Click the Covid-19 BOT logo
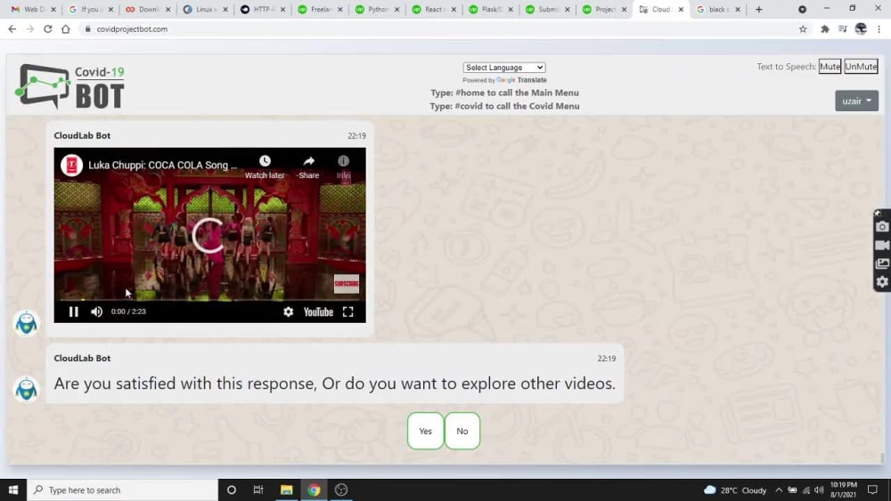 point(69,86)
